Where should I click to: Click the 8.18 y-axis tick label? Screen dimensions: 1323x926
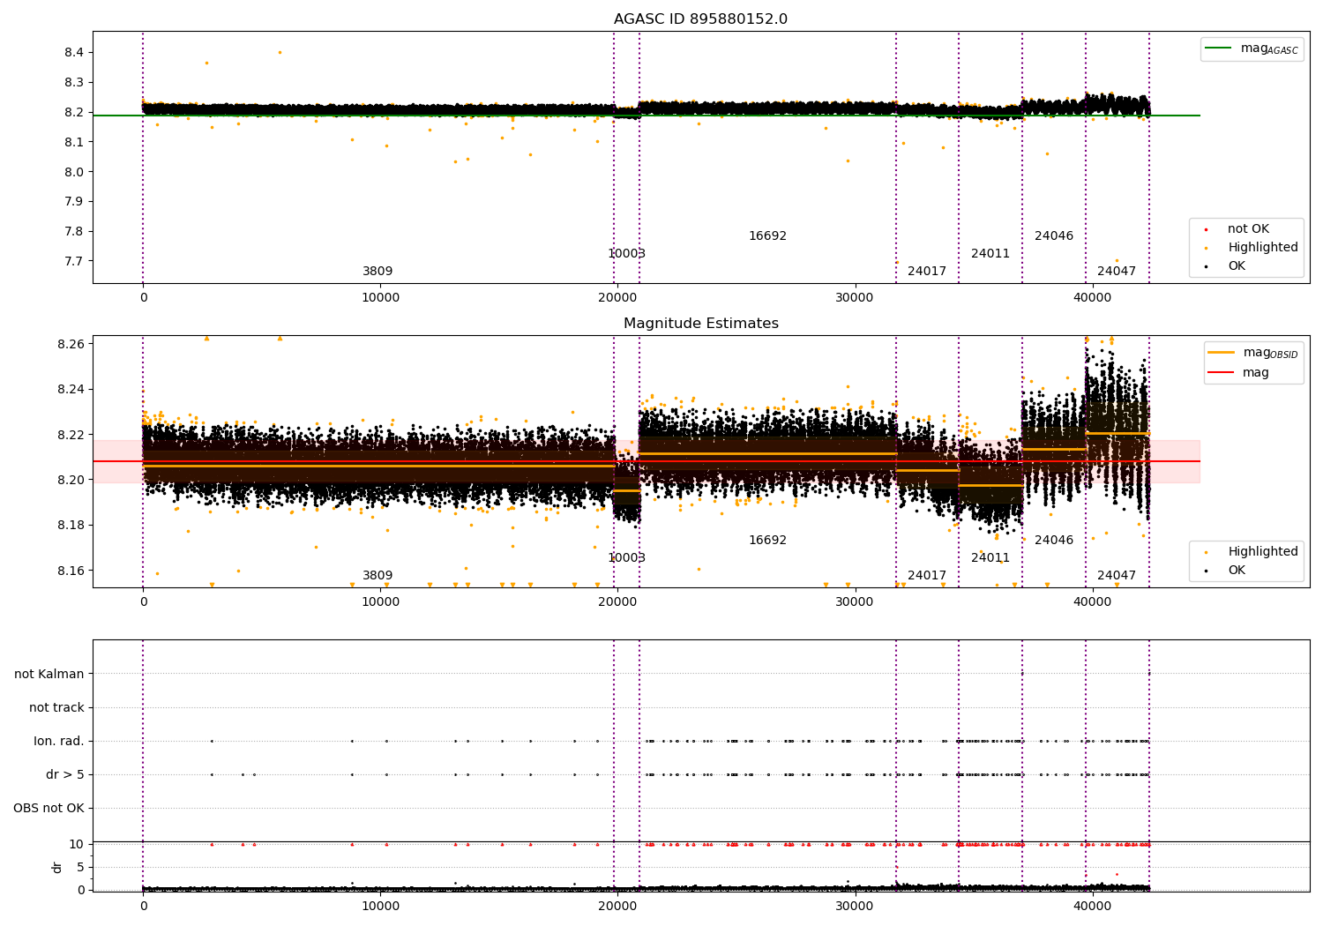[x=71, y=526]
